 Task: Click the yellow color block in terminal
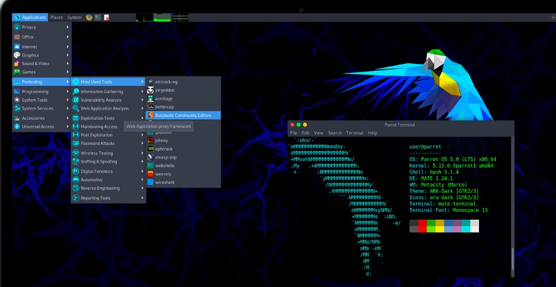[440, 226]
